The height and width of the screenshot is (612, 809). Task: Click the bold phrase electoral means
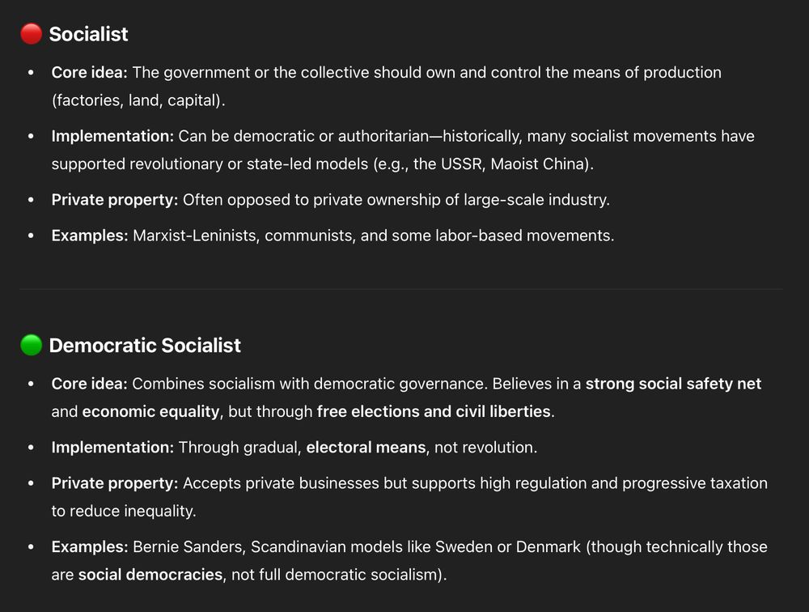(x=366, y=447)
